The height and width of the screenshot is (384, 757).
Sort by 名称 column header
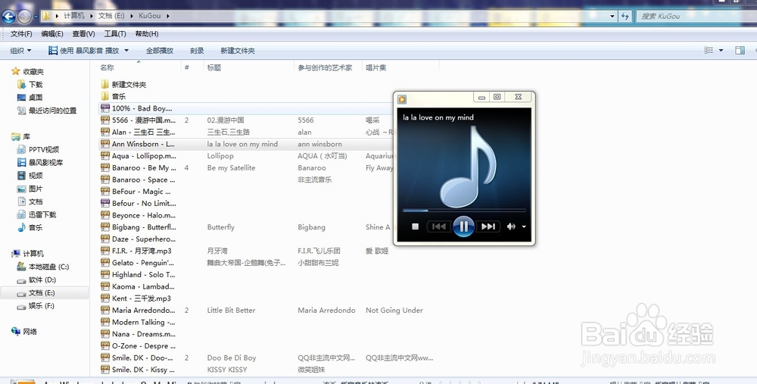coord(107,67)
